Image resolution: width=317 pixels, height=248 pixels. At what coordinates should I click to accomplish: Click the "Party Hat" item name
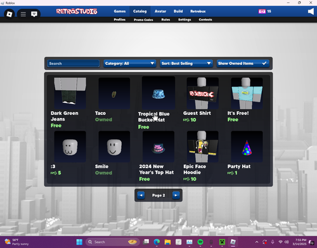(x=239, y=166)
